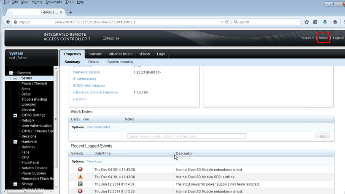Screen dimensions: 345x194
Task: Open the Details sub-tab
Action: click(94, 62)
